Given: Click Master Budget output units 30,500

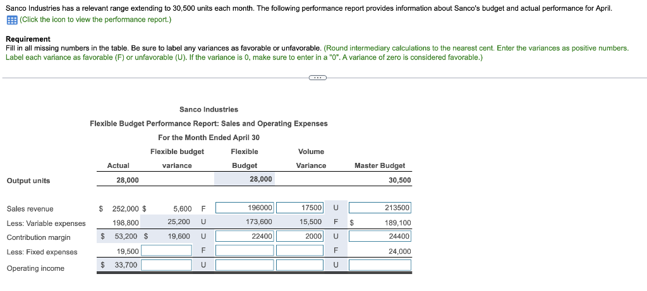Looking at the screenshot, I should coord(400,181).
